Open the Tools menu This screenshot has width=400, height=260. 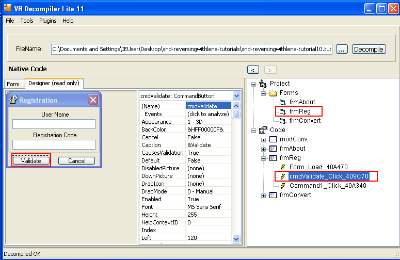(27, 21)
